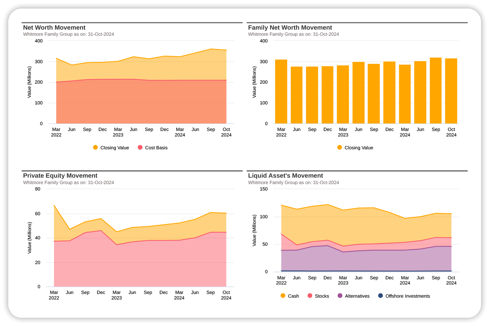489x326 pixels.
Task: Toggle Closing Value legend in Net Worth Movement
Action: 111,148
